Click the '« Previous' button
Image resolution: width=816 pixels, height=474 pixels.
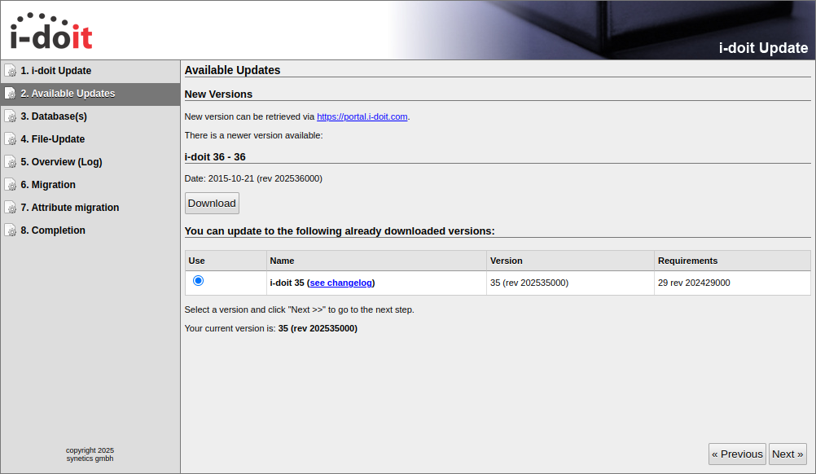pos(737,454)
